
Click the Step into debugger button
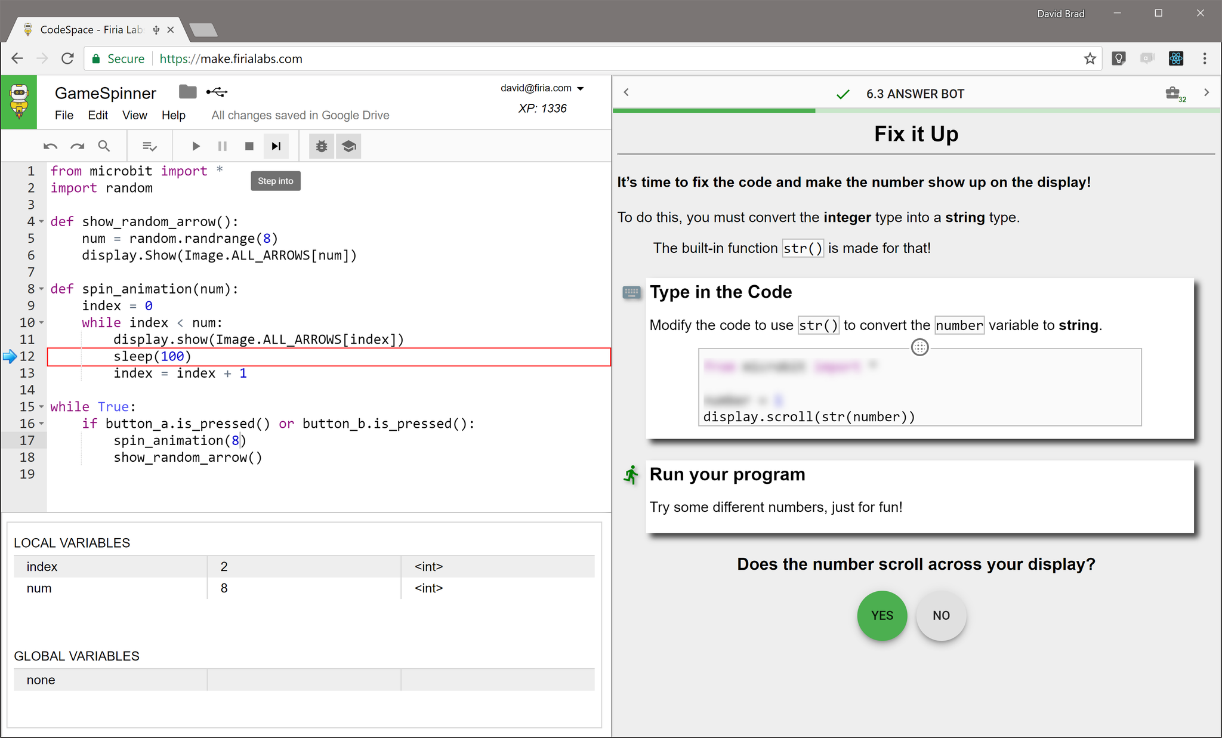coord(276,146)
